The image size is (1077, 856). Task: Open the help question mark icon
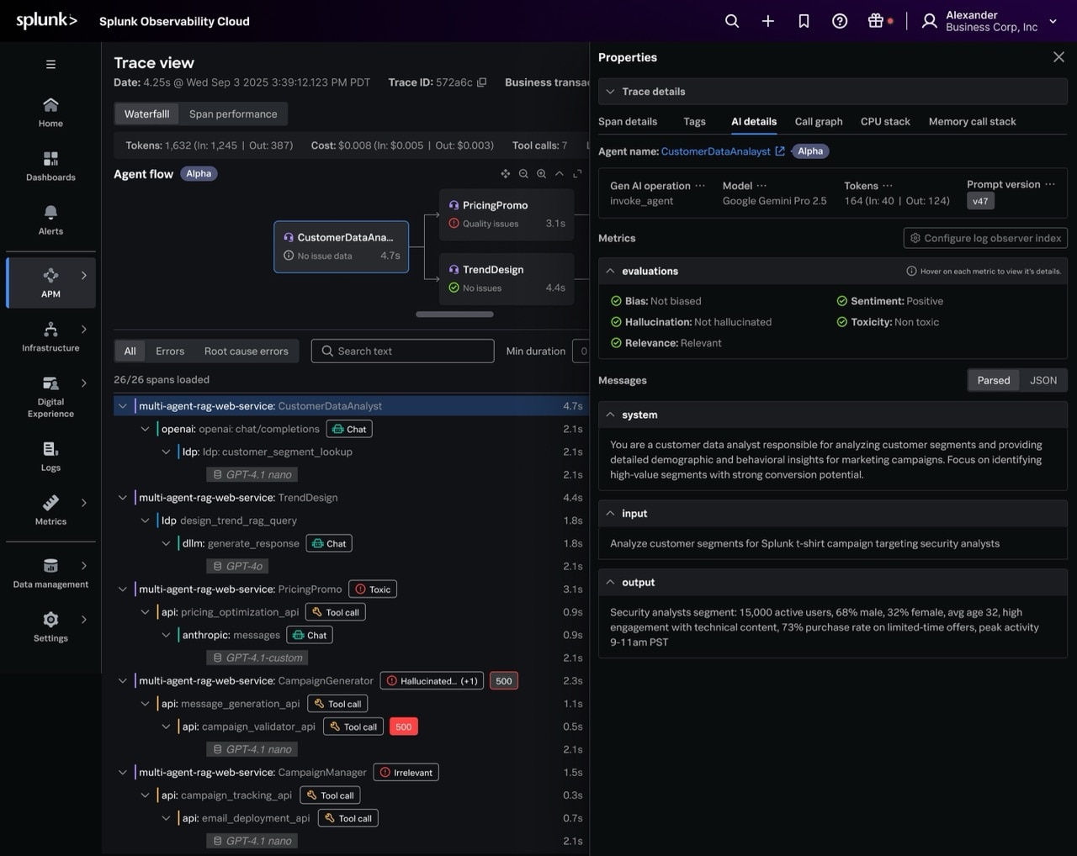(x=840, y=21)
